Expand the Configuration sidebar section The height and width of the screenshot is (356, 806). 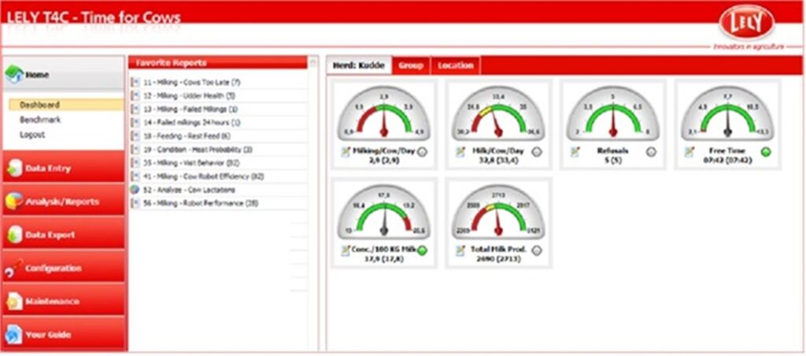click(63, 268)
